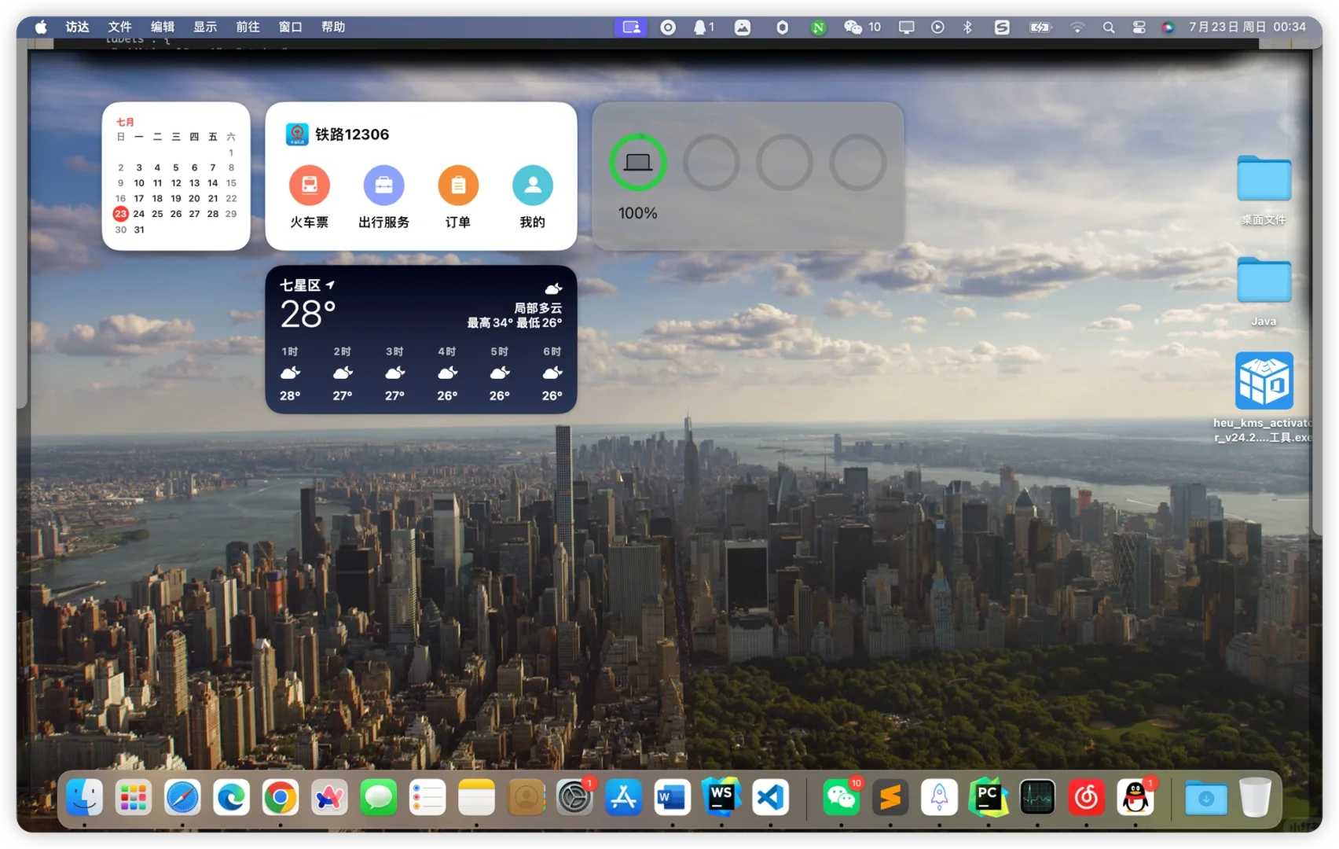Open the Apple menu
The height and width of the screenshot is (849, 1339).
pyautogui.click(x=41, y=27)
